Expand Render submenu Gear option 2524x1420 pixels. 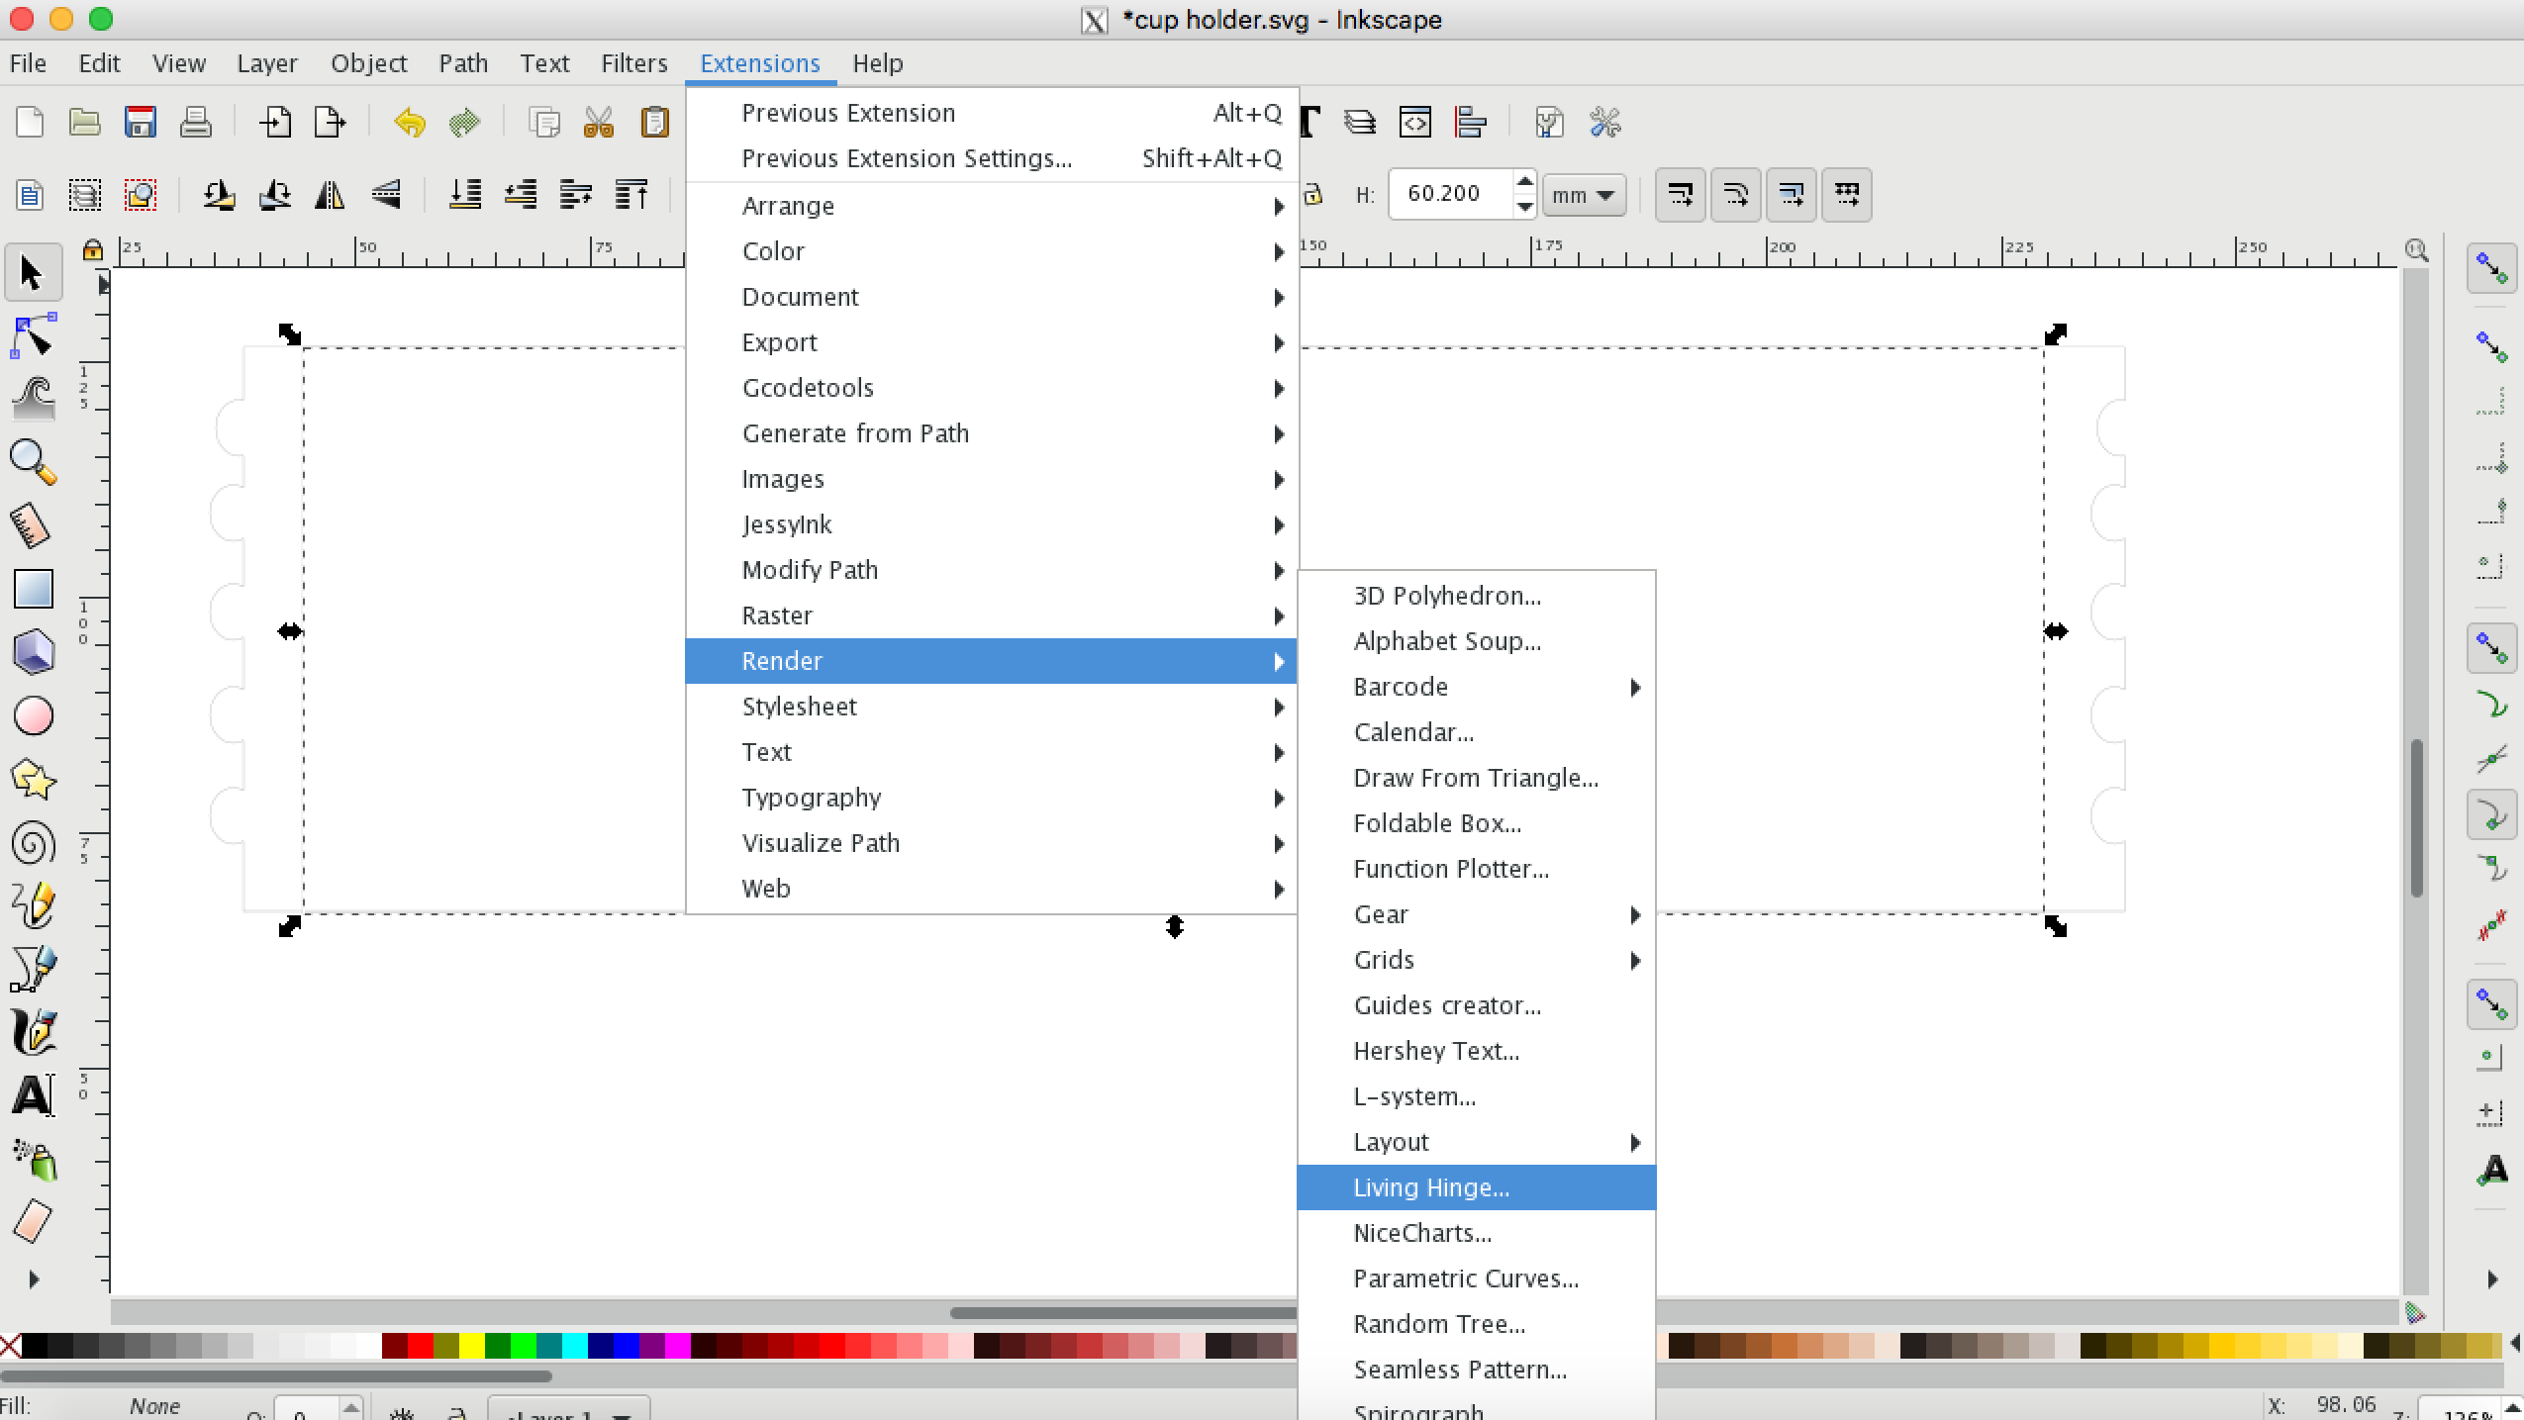tap(1629, 913)
